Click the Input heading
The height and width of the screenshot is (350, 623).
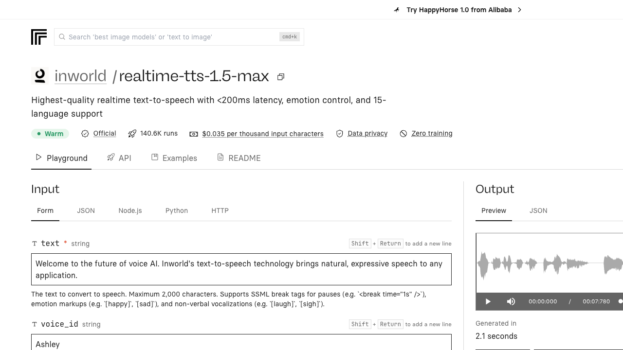click(45, 189)
